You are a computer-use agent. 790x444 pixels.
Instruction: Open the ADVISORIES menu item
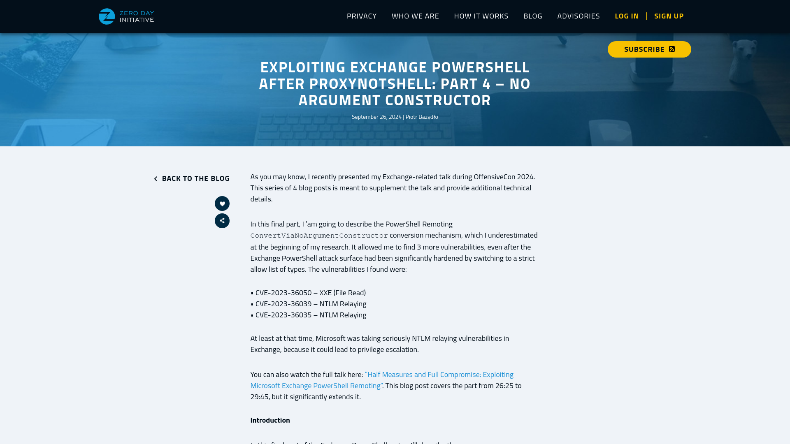click(x=579, y=16)
